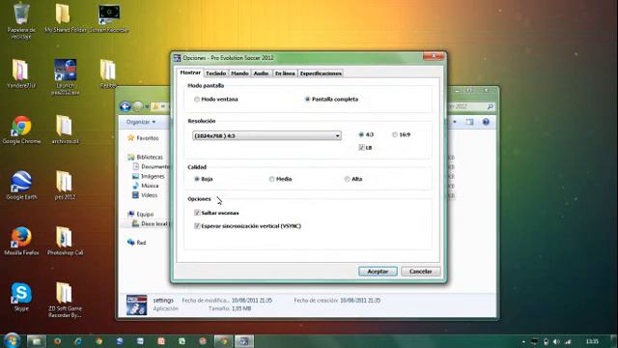Select Favoritos in Explorer sidebar
The image size is (618, 348).
[144, 138]
